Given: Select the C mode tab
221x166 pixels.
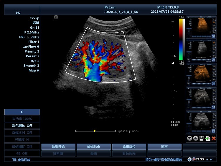Looking at the screenshot, I should [x=22, y=112].
